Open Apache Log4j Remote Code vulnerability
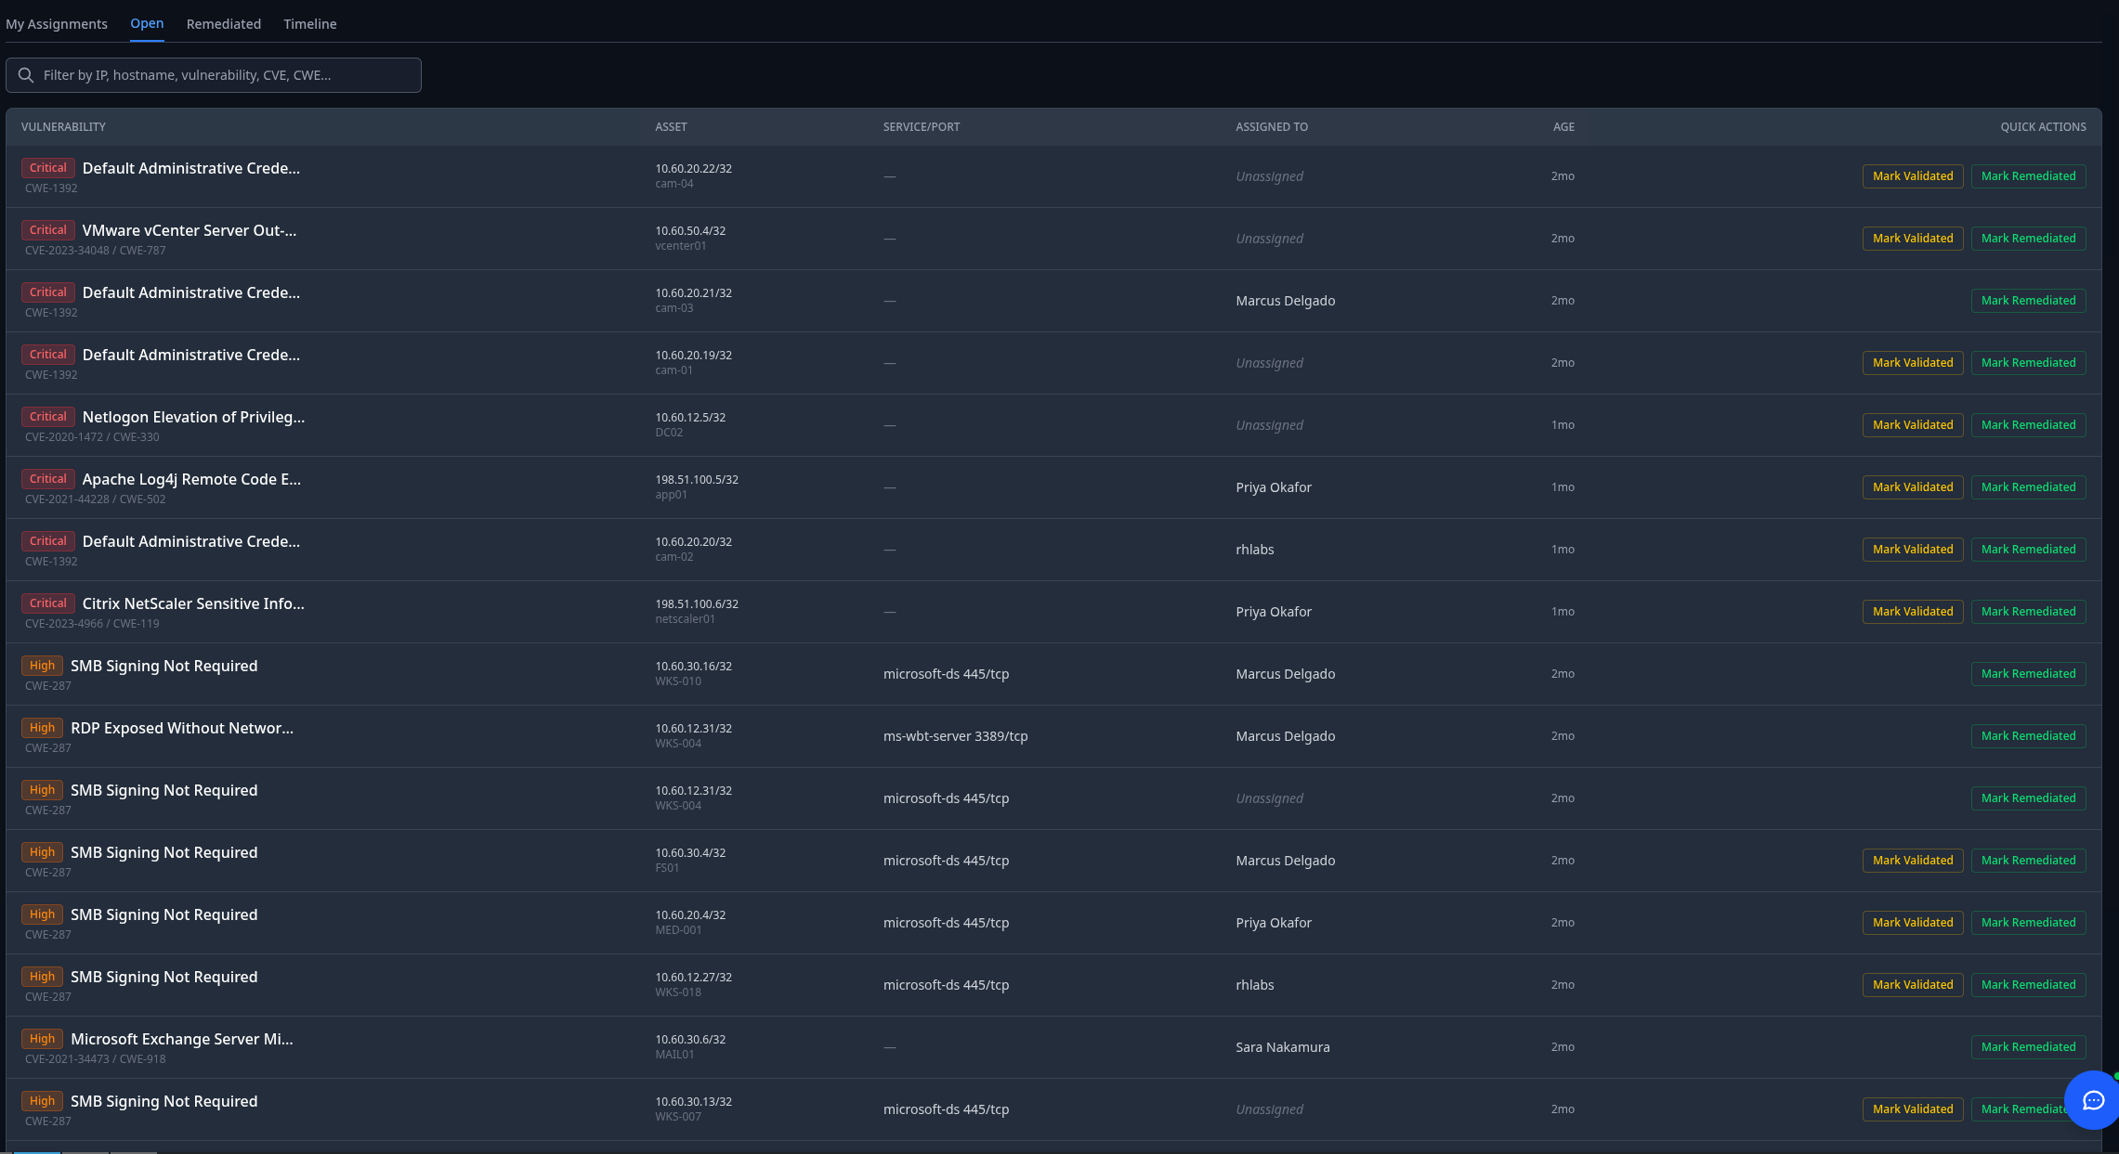2119x1154 pixels. [x=191, y=479]
